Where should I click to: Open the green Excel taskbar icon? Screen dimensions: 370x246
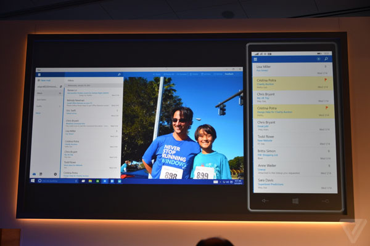coord(97,181)
